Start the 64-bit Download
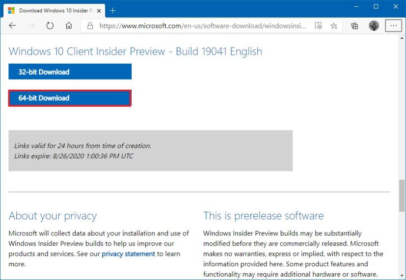 [x=70, y=98]
